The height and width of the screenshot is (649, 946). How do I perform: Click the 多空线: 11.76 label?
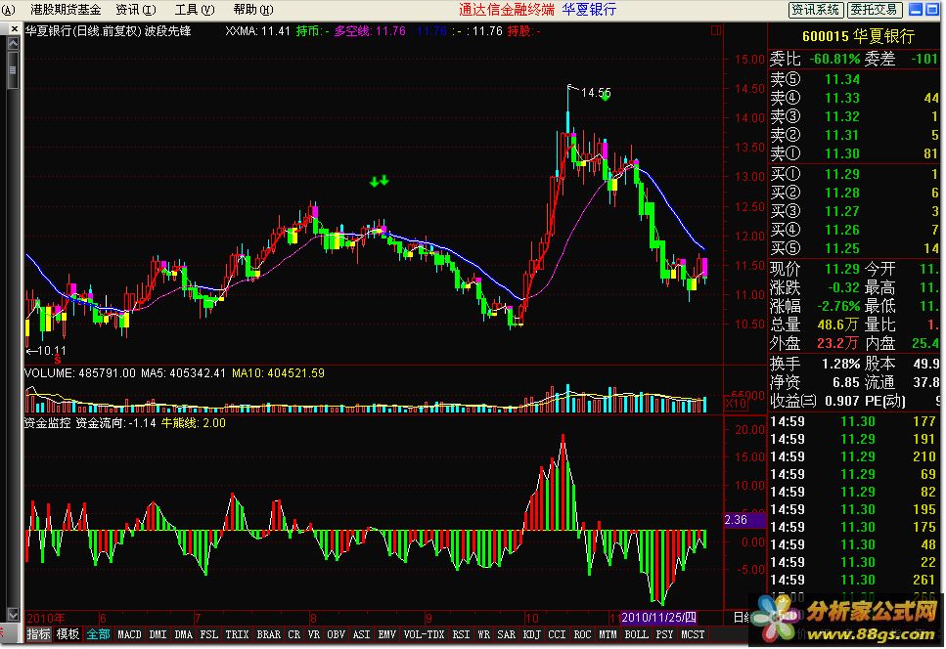click(370, 30)
